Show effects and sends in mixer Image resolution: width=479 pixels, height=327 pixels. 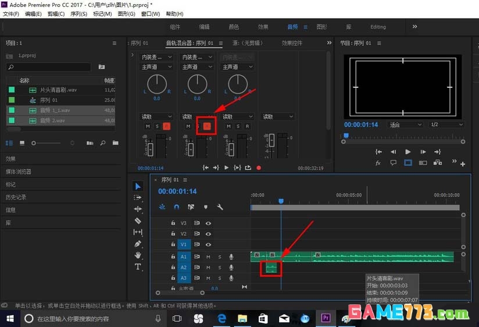[x=133, y=55]
